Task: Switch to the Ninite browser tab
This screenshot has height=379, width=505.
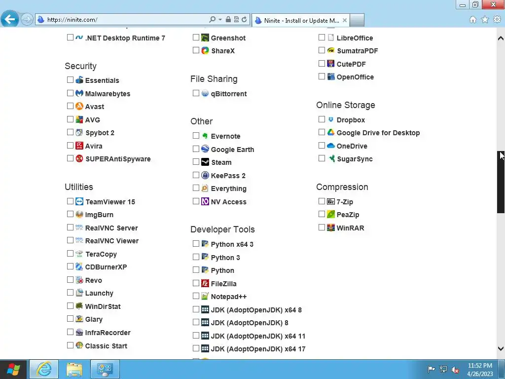Action: (x=301, y=20)
